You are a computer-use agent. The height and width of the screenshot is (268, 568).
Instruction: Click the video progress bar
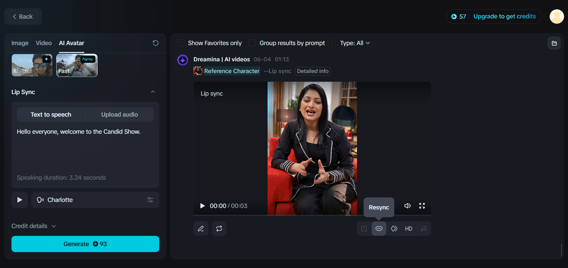tap(312, 215)
